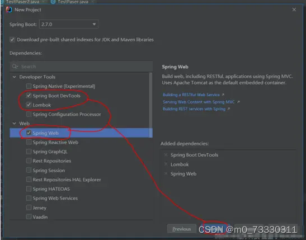Viewport: 306px width, 240px height.
Task: Check Spring Configuration Processor
Action: 29,114
